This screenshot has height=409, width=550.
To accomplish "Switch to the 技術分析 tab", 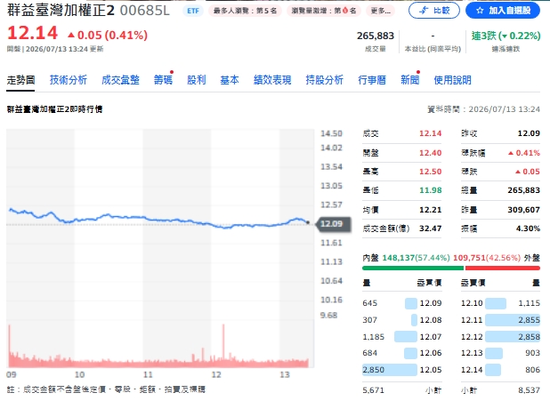I will click(x=68, y=80).
